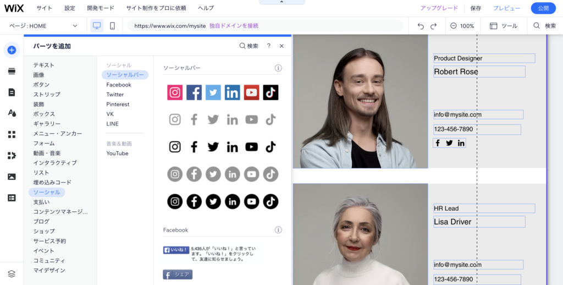The image size is (563, 285).
Task: Select black circle TikTok icon in fifth bar
Action: [x=271, y=201]
